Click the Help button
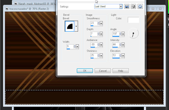The height and width of the screenshot is (110, 169). 121,71
